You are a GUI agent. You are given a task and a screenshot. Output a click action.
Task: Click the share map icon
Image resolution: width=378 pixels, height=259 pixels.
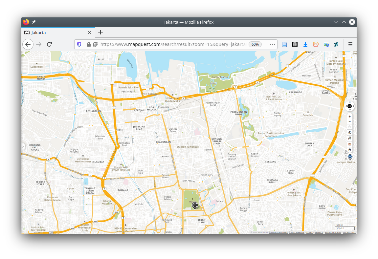349,144
